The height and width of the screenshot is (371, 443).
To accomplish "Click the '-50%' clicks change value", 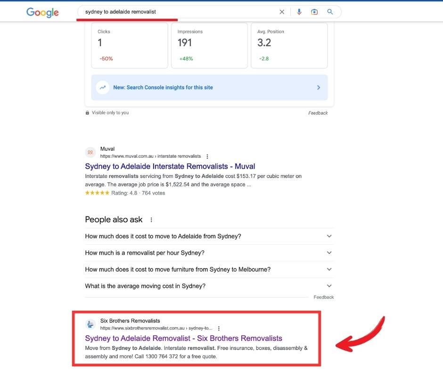I will pyautogui.click(x=106, y=59).
